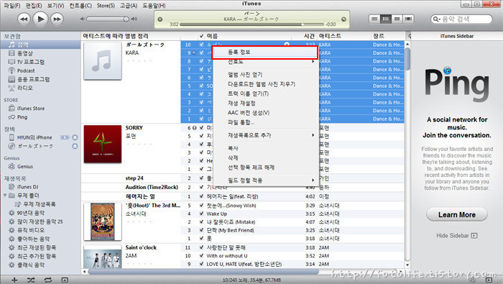Click the playback progress bar

coord(251,24)
